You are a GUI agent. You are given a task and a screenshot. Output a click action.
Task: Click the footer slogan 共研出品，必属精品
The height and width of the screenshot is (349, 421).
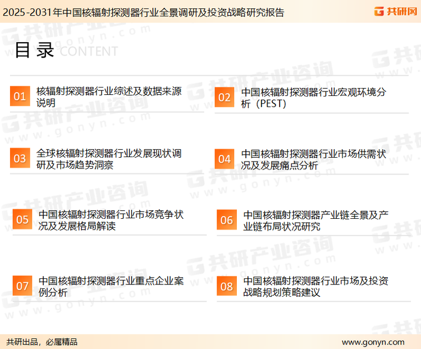(42, 342)
